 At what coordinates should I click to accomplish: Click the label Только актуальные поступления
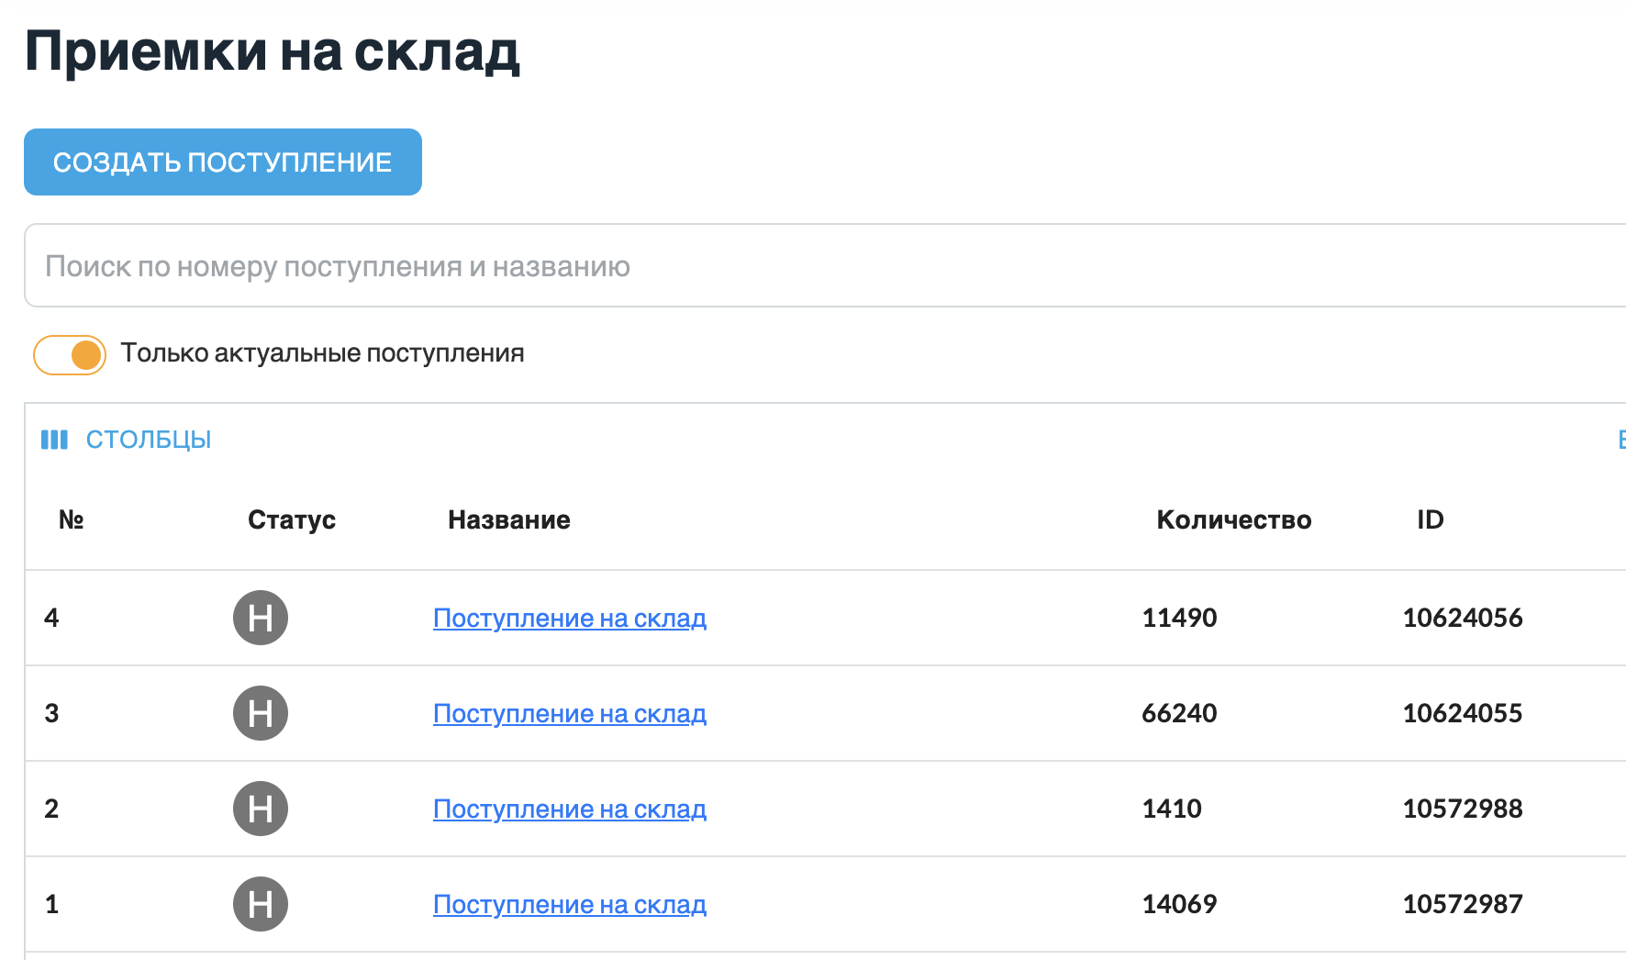point(322,353)
